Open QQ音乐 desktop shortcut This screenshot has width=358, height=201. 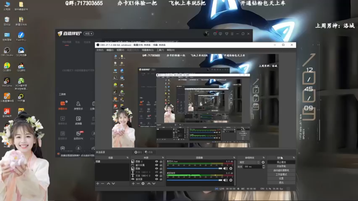(7, 67)
